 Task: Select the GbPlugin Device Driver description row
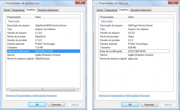[134, 25]
